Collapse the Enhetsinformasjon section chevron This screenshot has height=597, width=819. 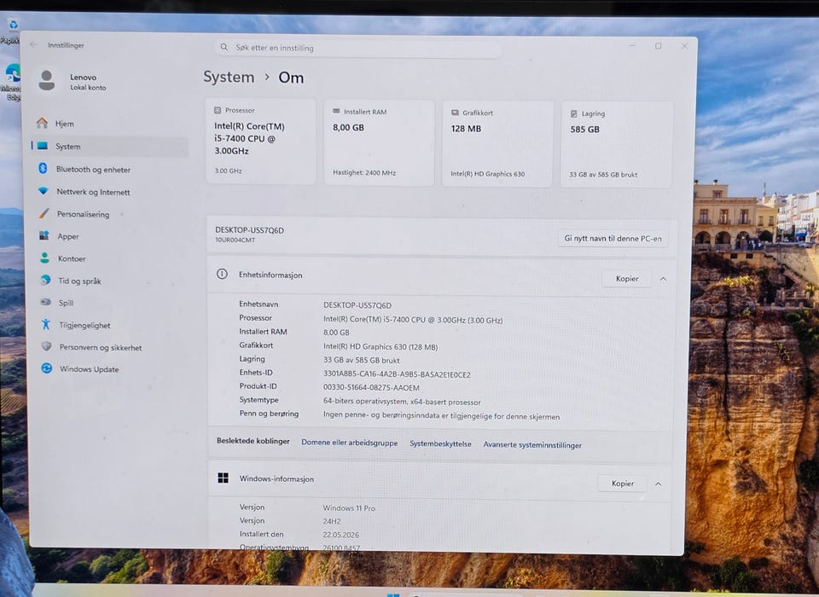pos(664,279)
